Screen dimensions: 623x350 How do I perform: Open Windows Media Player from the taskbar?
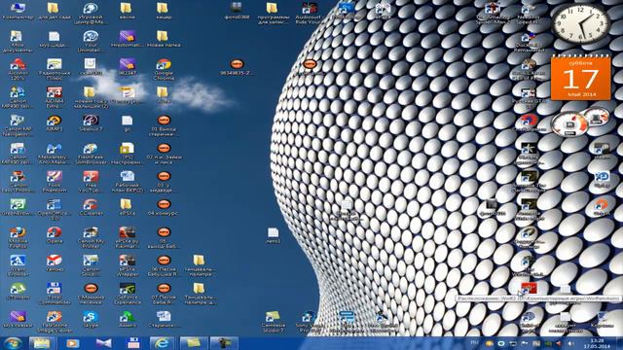[72, 343]
